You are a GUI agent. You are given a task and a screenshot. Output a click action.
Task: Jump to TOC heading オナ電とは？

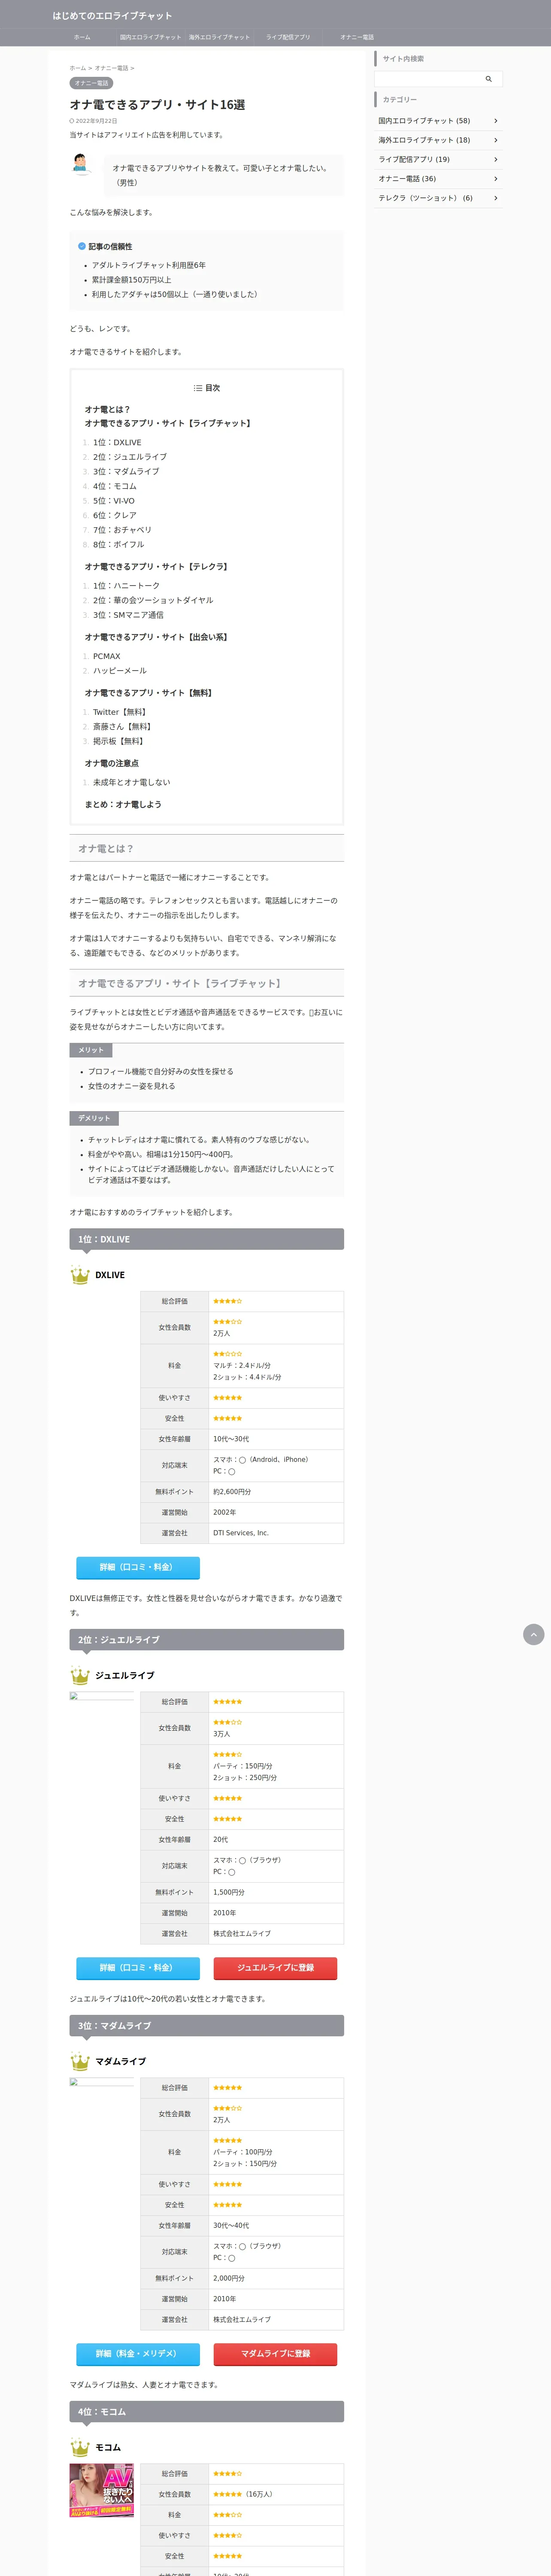pos(107,409)
